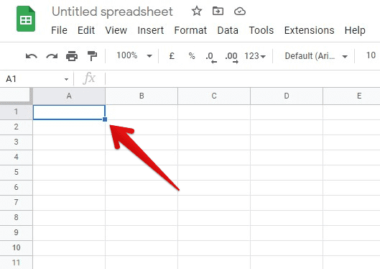Select row 2 header

click(x=16, y=127)
